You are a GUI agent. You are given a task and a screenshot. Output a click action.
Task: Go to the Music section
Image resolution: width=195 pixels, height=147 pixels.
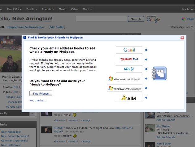[x=63, y=9]
